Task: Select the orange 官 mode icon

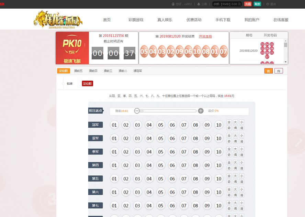Action: tap(268, 71)
